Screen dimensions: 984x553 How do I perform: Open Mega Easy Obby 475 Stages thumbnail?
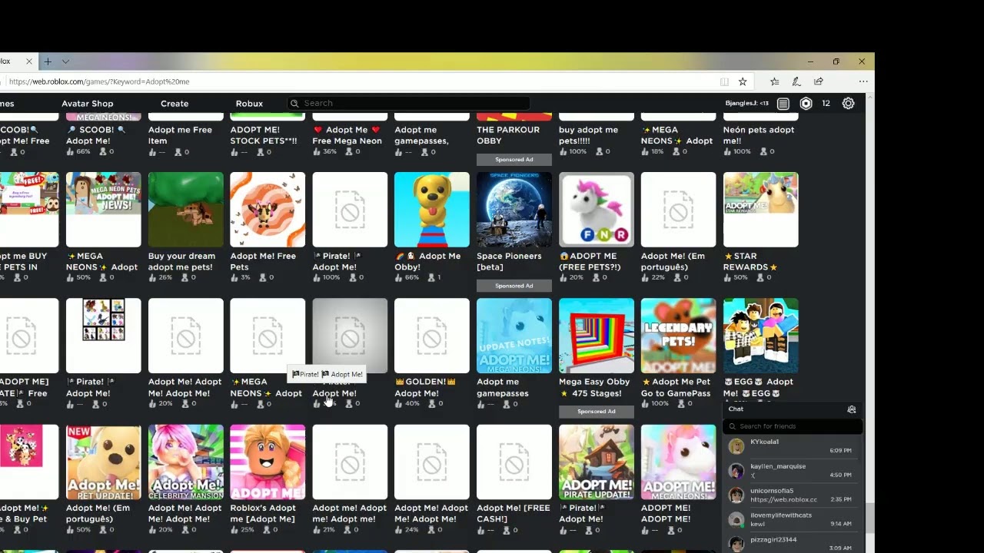point(597,336)
